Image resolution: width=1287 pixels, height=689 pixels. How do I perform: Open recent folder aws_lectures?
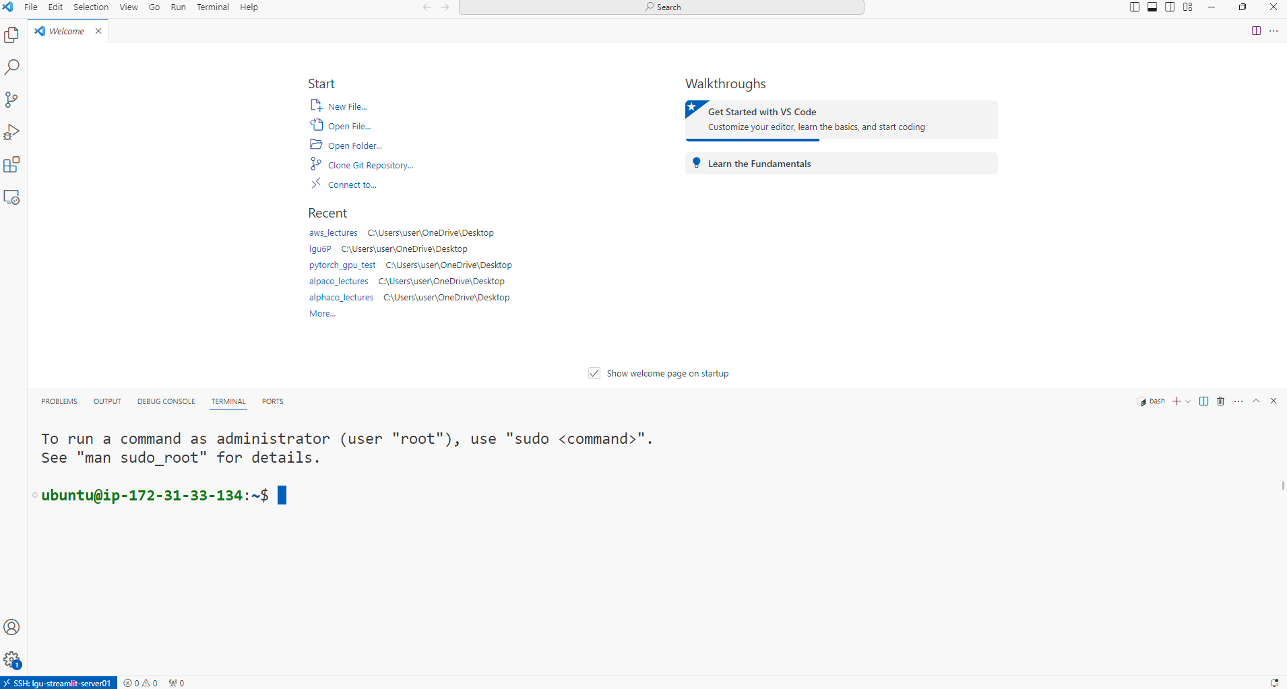point(334,233)
